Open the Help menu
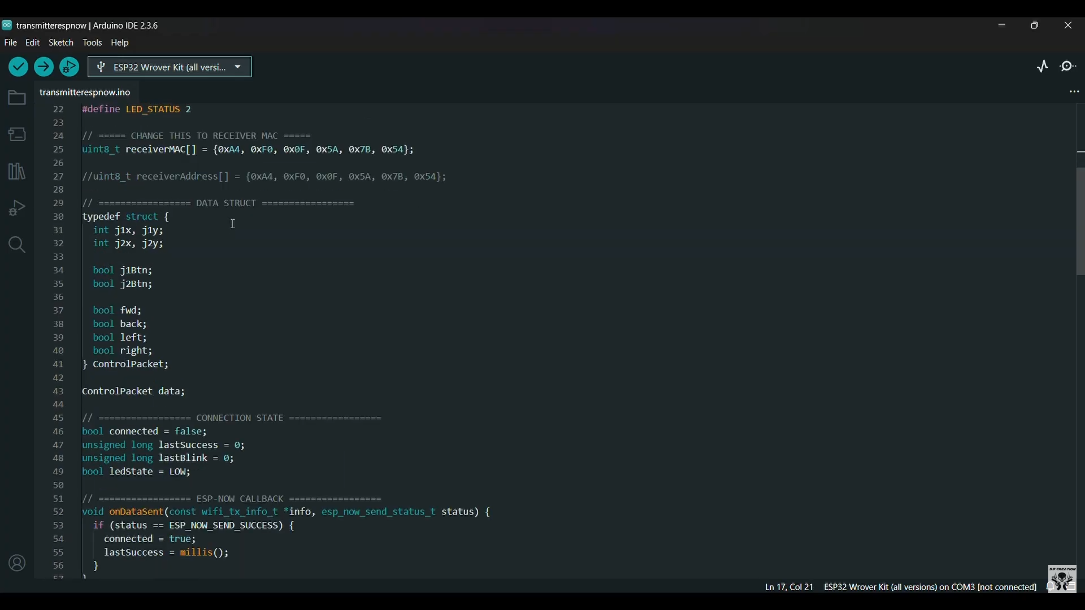This screenshot has height=610, width=1085. point(120,43)
